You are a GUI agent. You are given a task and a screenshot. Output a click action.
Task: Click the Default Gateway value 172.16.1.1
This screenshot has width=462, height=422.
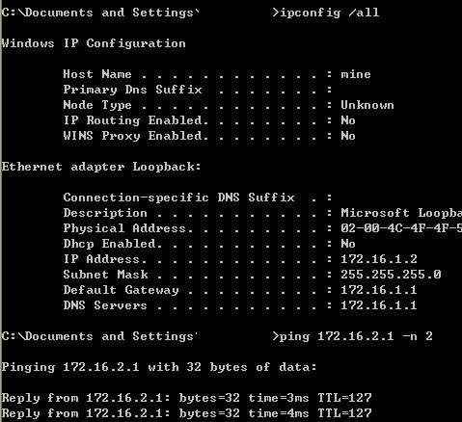tap(379, 290)
